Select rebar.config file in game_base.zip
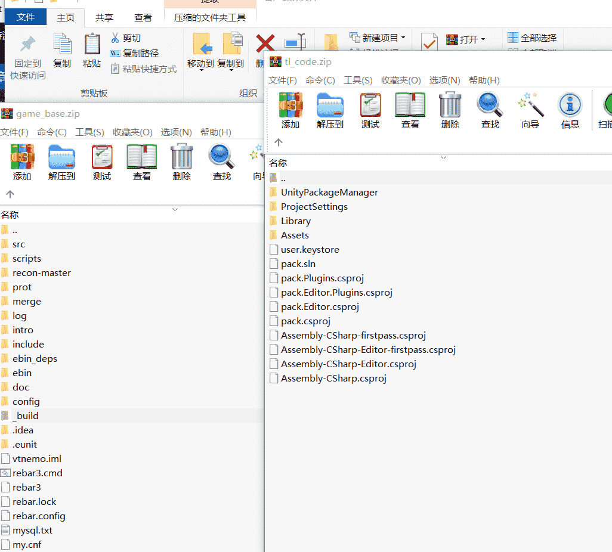 pyautogui.click(x=39, y=516)
